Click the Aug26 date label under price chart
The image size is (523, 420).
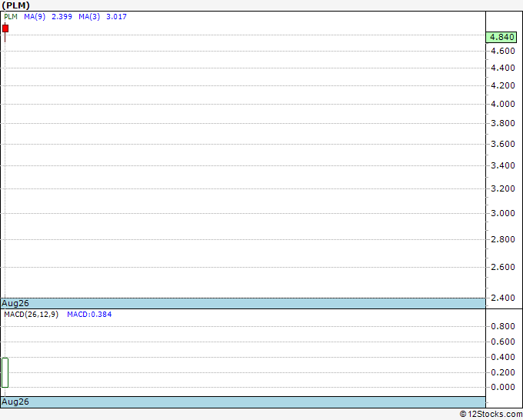tap(15, 303)
